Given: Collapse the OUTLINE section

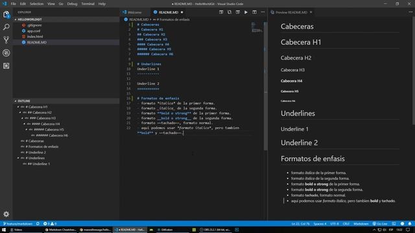Looking at the screenshot, I should (16, 101).
